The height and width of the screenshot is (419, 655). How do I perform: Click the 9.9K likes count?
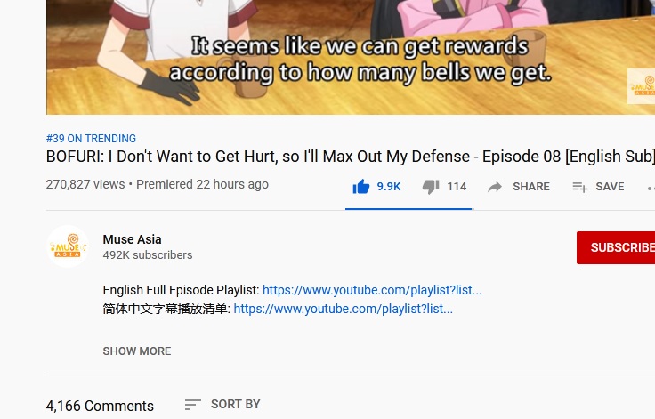(389, 186)
